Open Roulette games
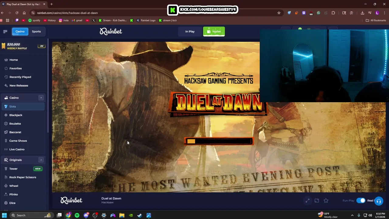Screen dimensions: 389x219 [15, 123]
